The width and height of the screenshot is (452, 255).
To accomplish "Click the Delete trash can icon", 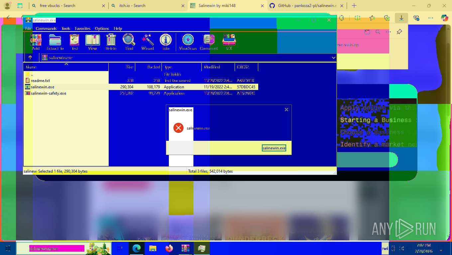I will click(111, 42).
